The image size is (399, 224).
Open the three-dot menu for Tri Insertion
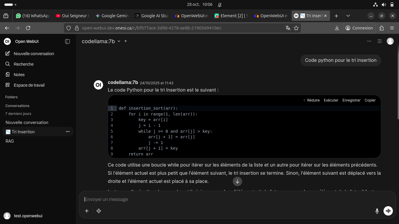coord(68,132)
